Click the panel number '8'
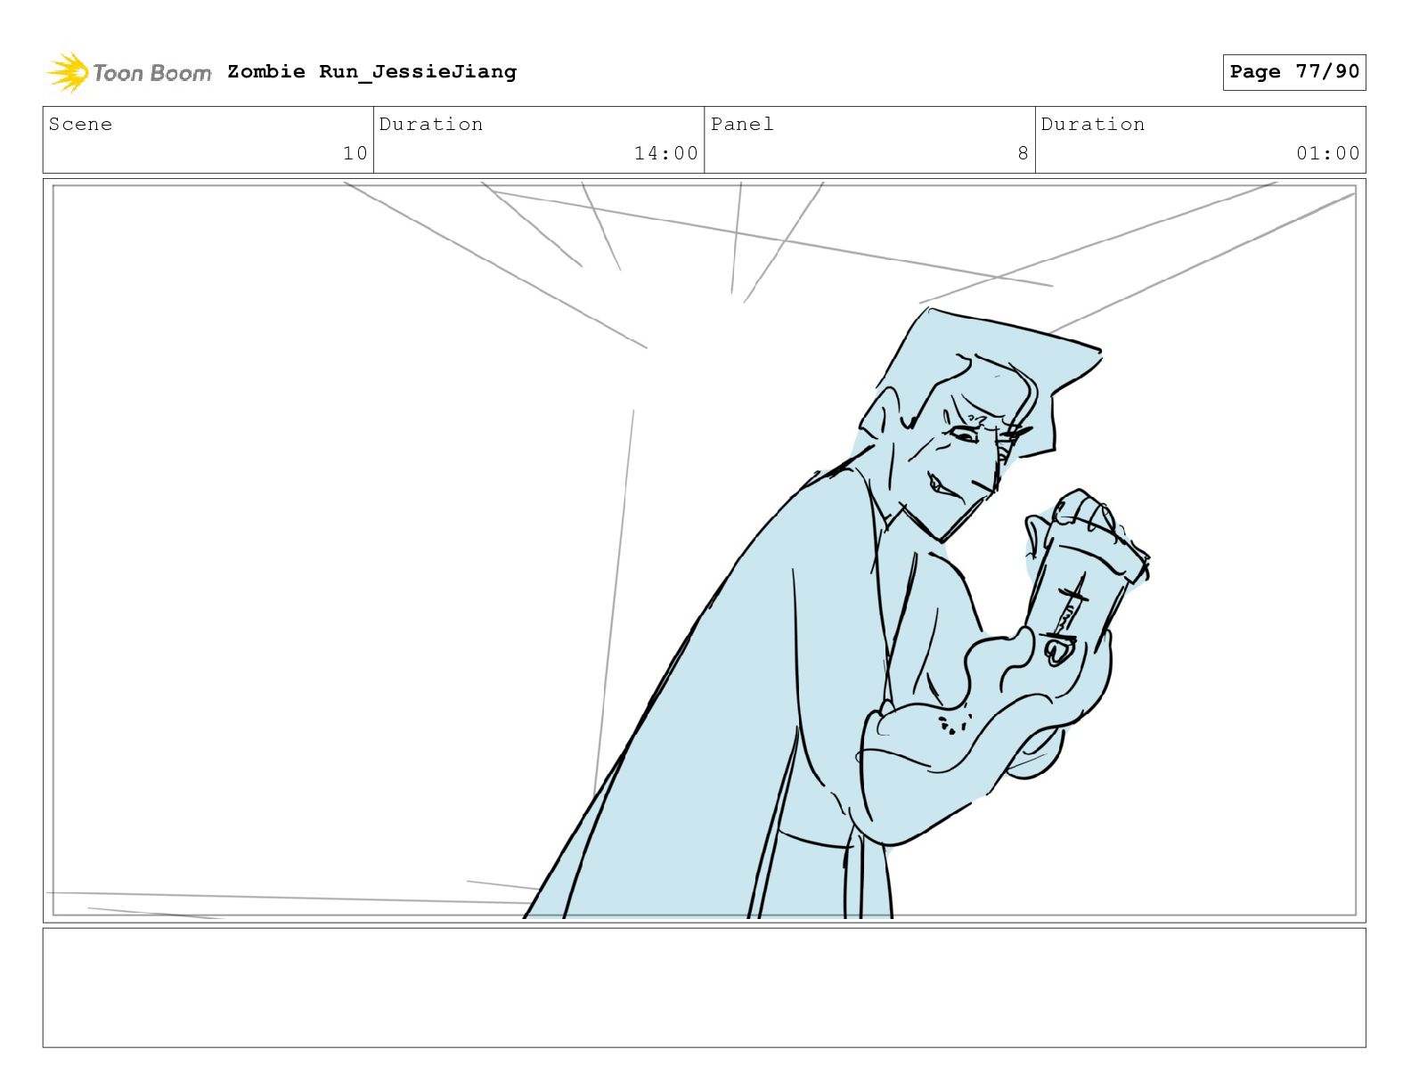 pyautogui.click(x=1024, y=153)
